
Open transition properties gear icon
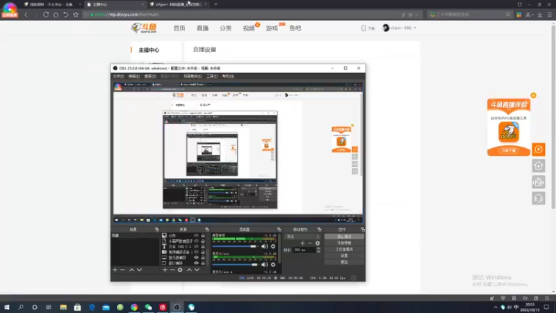click(318, 243)
